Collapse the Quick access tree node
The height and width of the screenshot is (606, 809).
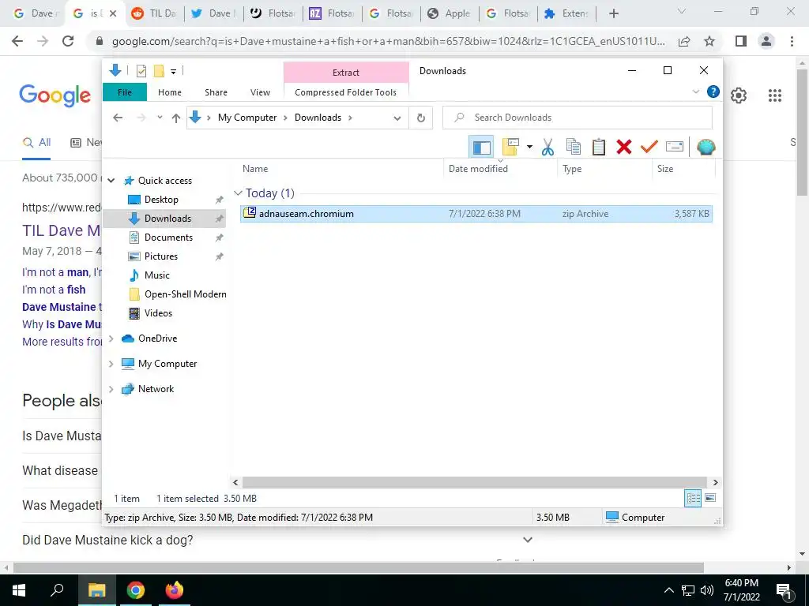(111, 181)
